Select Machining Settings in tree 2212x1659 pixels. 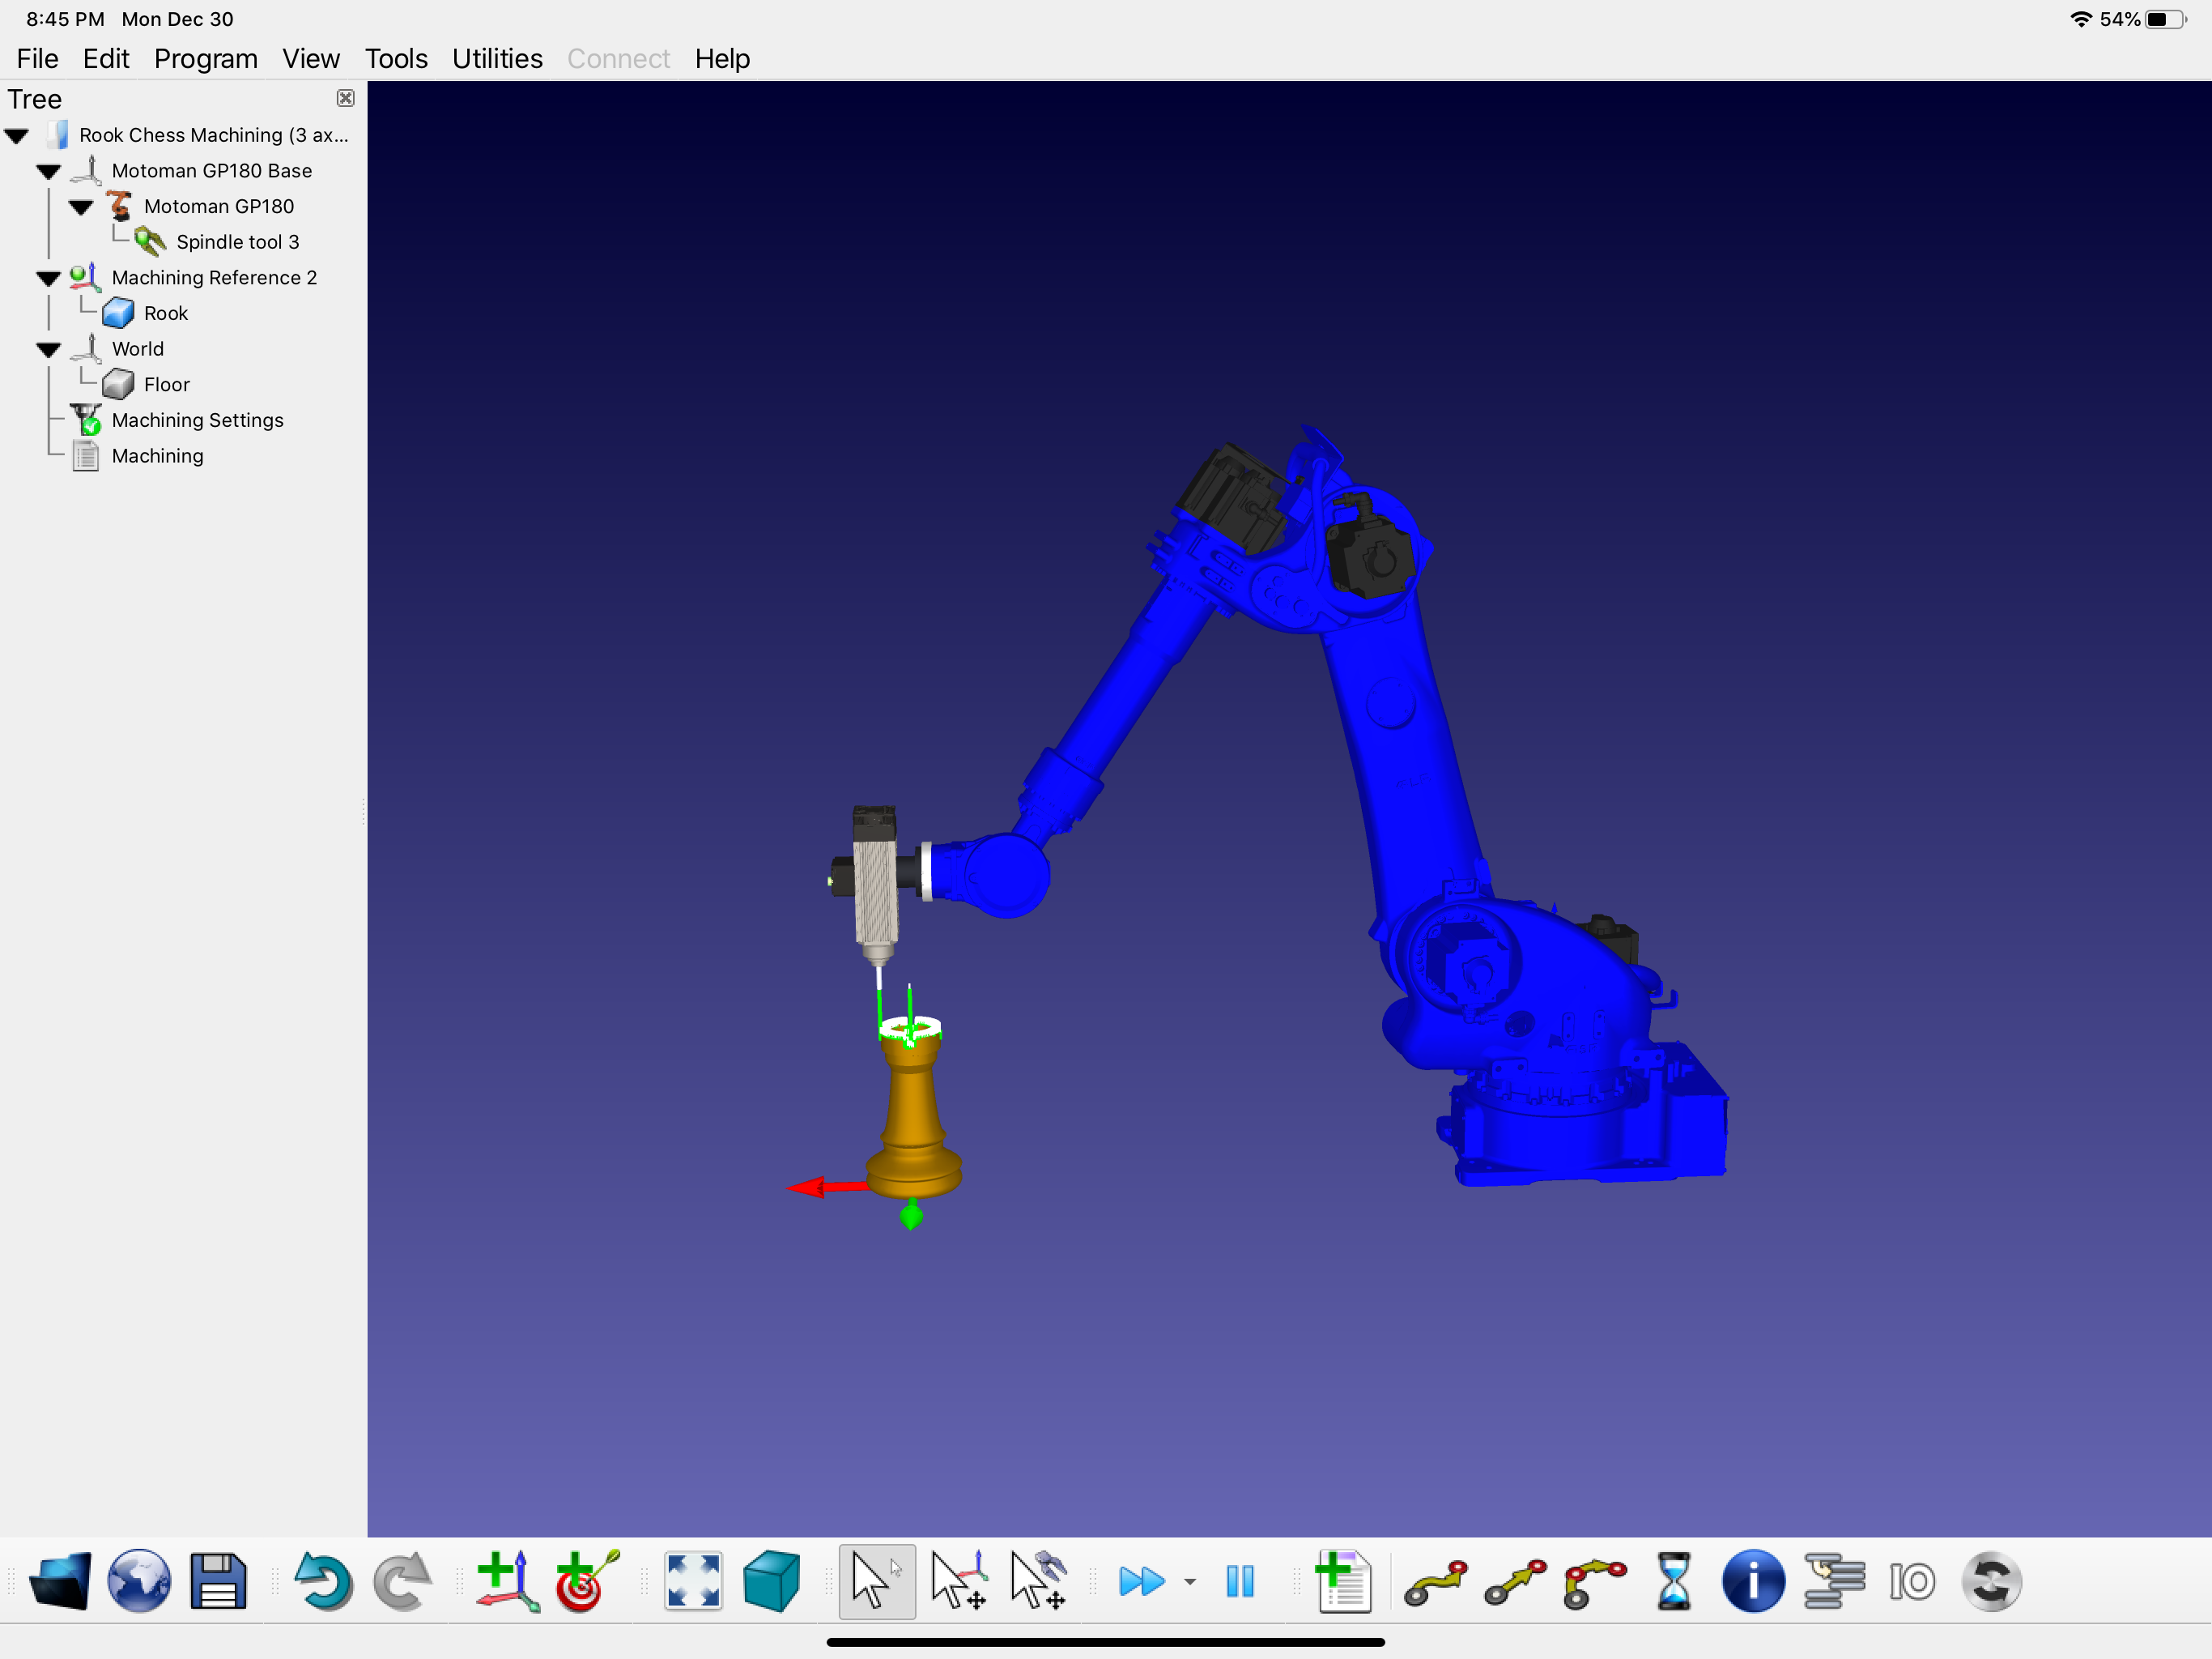coord(198,420)
